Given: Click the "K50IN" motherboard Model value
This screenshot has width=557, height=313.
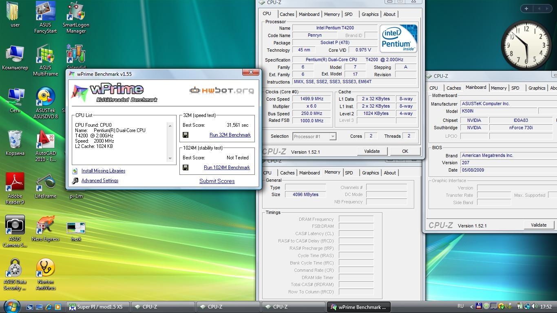Looking at the screenshot, I should (498, 111).
